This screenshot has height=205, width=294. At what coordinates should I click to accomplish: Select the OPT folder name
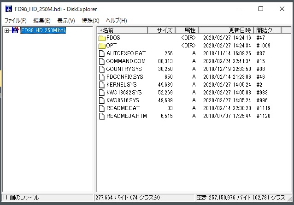click(x=111, y=46)
